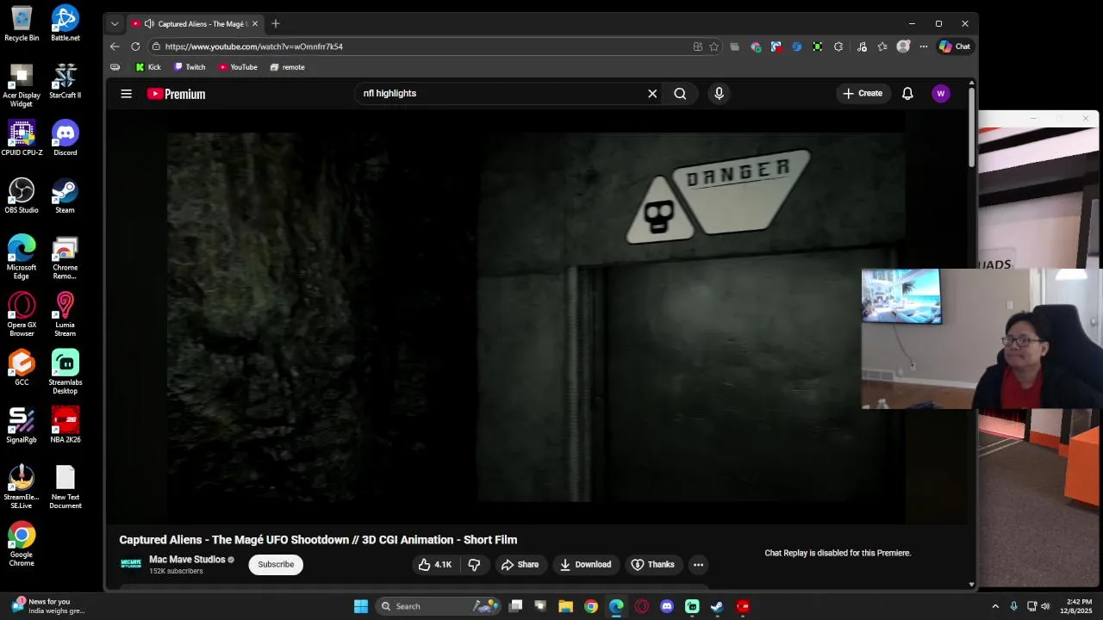
Task: Open 'News for you' taskbar widget
Action: 48,606
